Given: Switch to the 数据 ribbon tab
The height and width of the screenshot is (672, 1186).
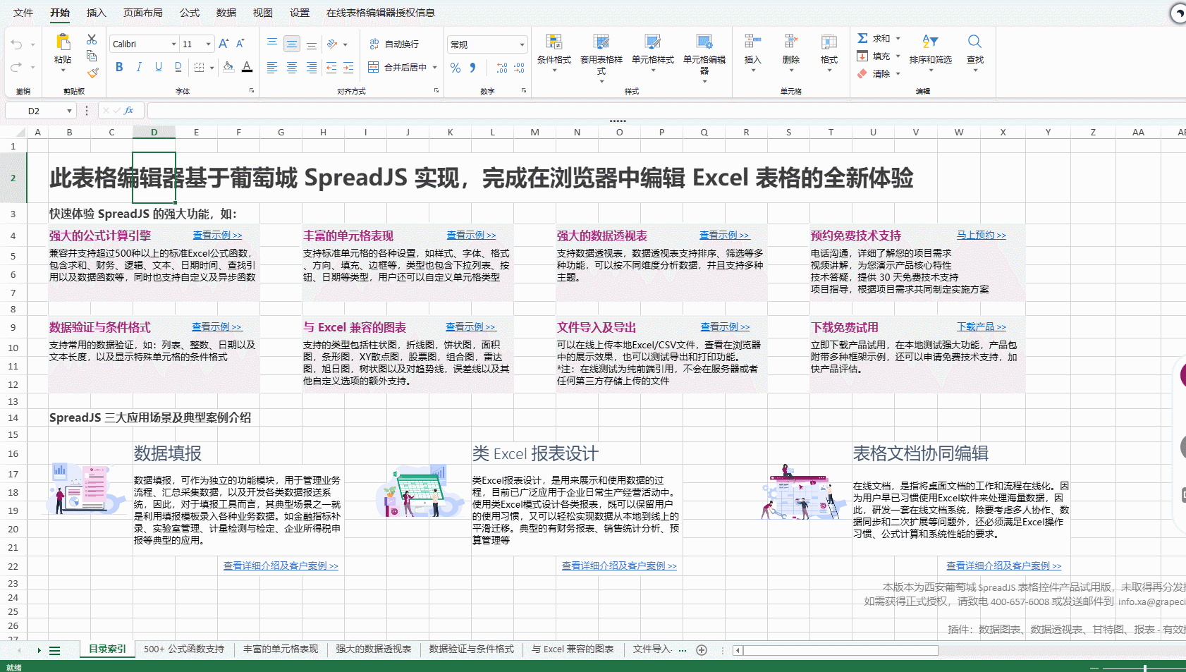Looking at the screenshot, I should coord(226,13).
